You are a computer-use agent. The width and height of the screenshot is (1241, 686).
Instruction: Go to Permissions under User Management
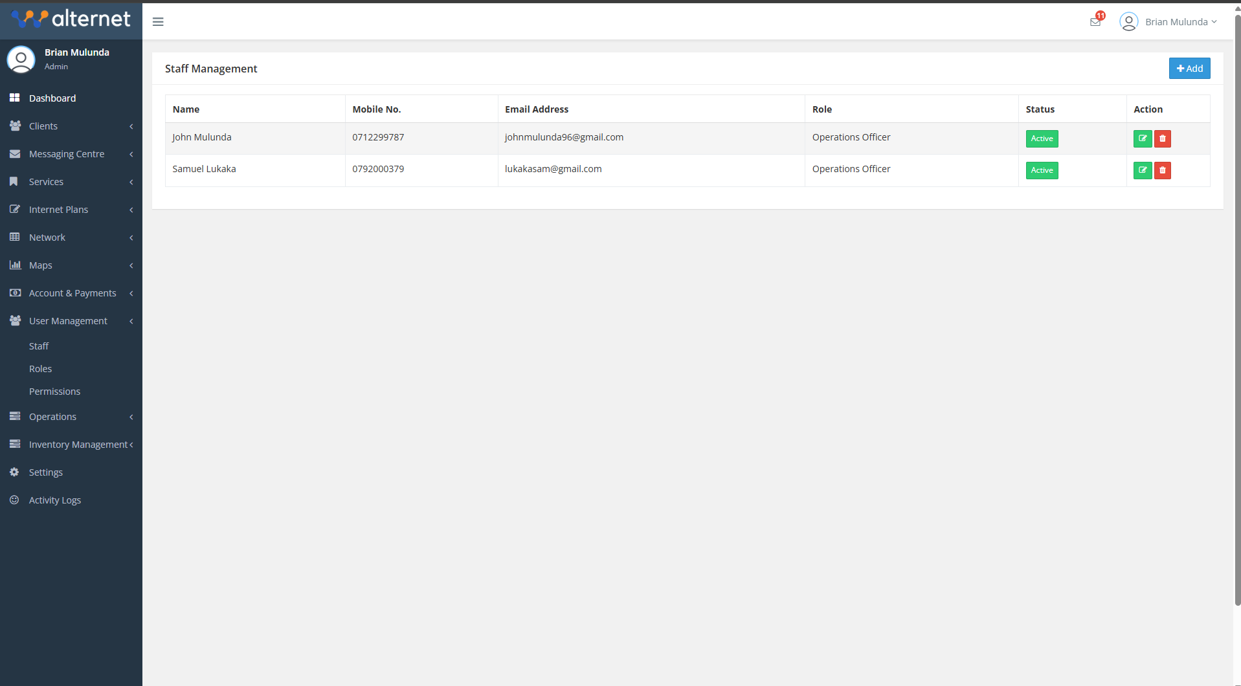[x=54, y=392]
